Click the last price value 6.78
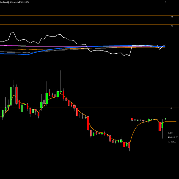The height and width of the screenshot is (179, 179). pos(170,133)
